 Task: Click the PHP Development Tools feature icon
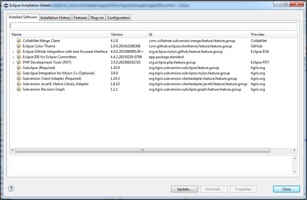(19, 62)
